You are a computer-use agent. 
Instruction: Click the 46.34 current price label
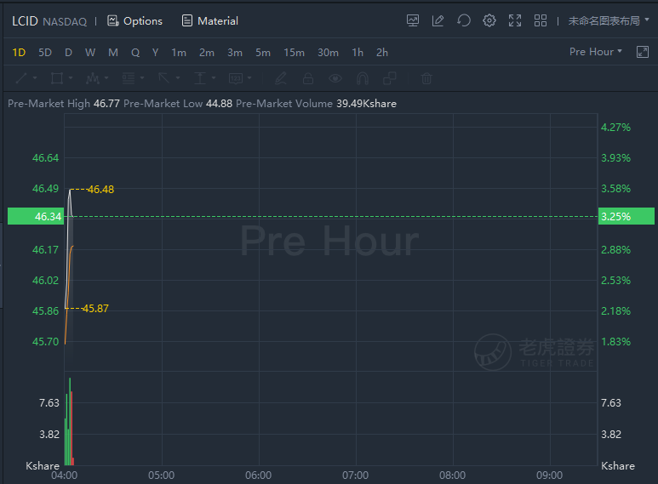tap(36, 216)
